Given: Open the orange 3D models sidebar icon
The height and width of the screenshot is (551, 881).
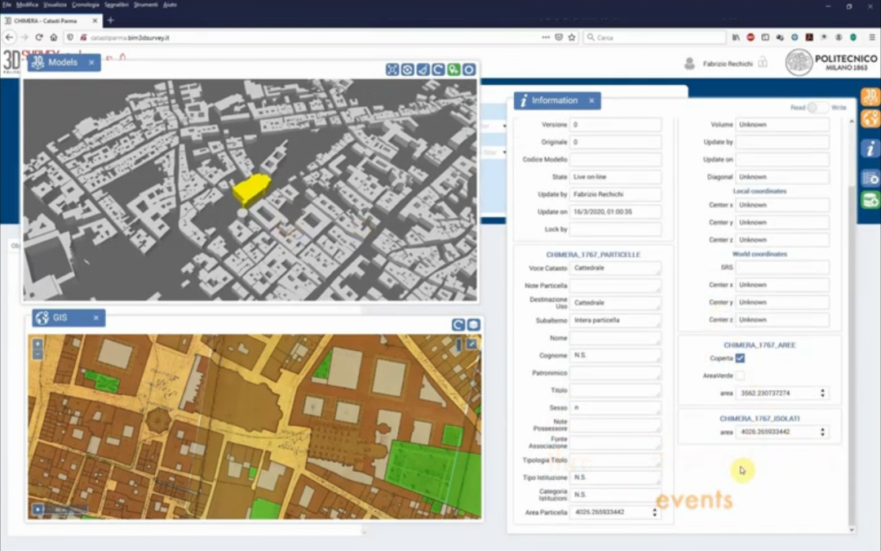Looking at the screenshot, I should [870, 96].
